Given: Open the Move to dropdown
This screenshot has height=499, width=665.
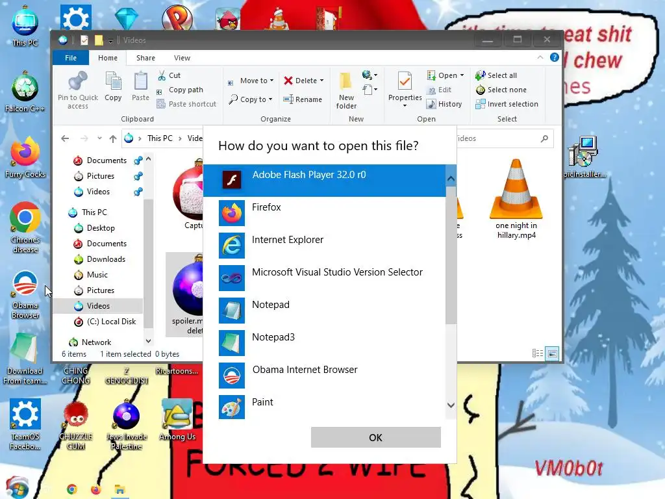Looking at the screenshot, I should point(251,81).
